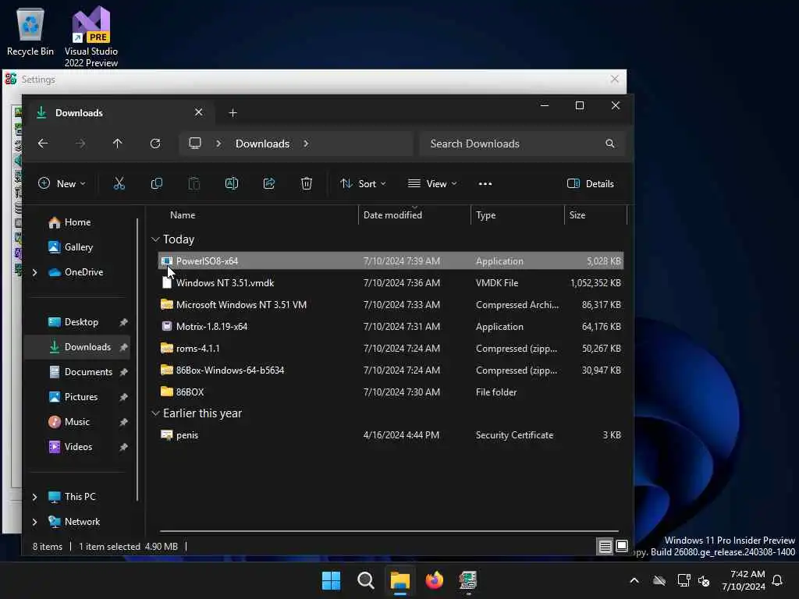Image resolution: width=799 pixels, height=599 pixels.
Task: Click the PC icon in address bar
Action: [194, 144]
